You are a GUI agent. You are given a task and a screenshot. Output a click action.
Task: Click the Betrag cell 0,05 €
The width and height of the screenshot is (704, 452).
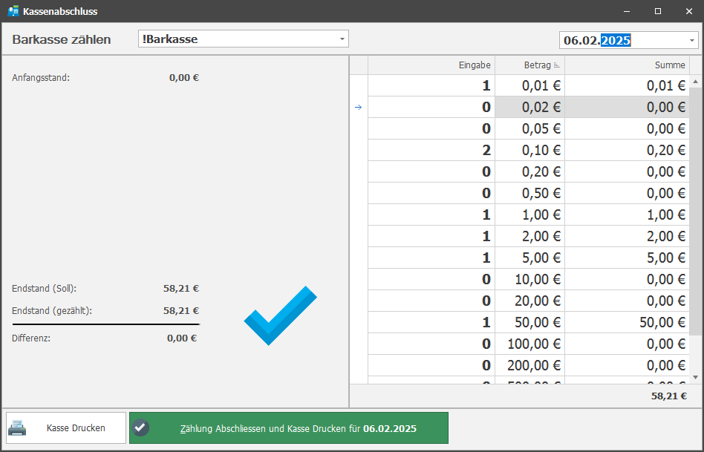point(529,129)
